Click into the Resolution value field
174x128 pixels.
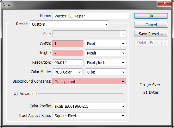coord(68,62)
